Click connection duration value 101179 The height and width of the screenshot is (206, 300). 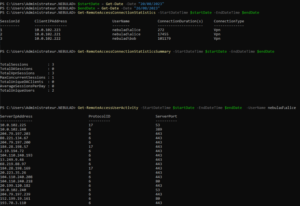[164, 38]
